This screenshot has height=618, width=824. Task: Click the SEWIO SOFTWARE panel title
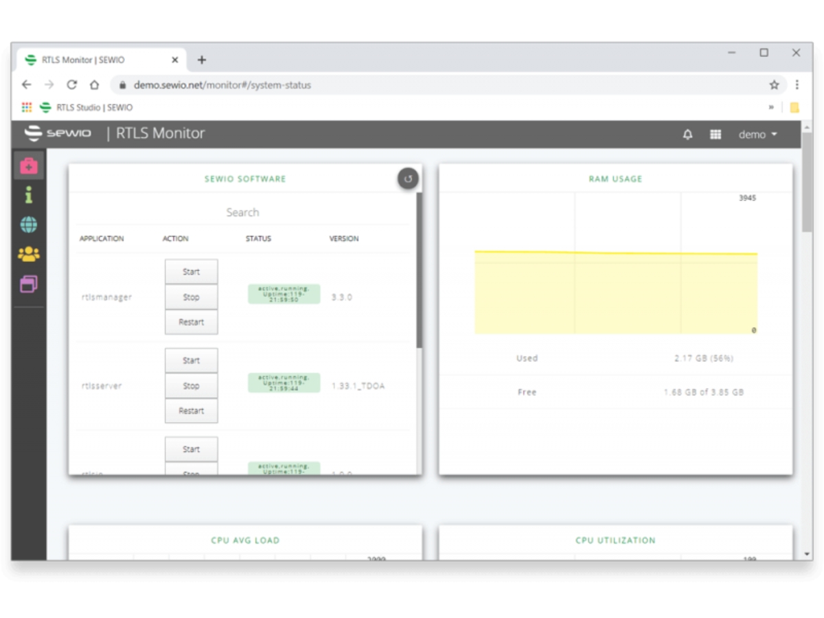245,179
